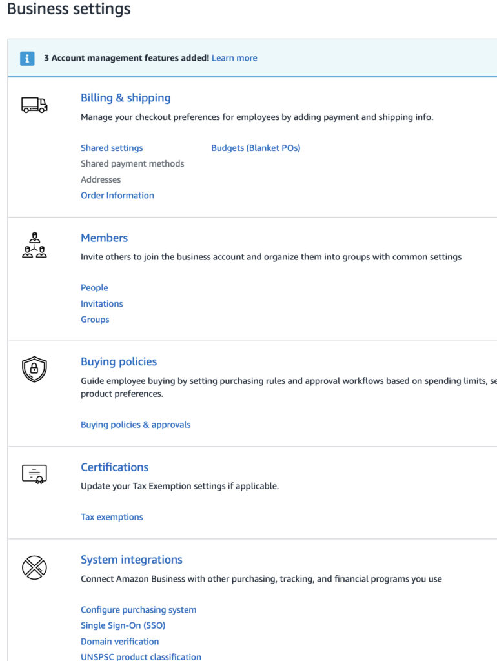Click the Members people hierarchy icon
Viewport: 497px width, 661px height.
[x=34, y=245]
